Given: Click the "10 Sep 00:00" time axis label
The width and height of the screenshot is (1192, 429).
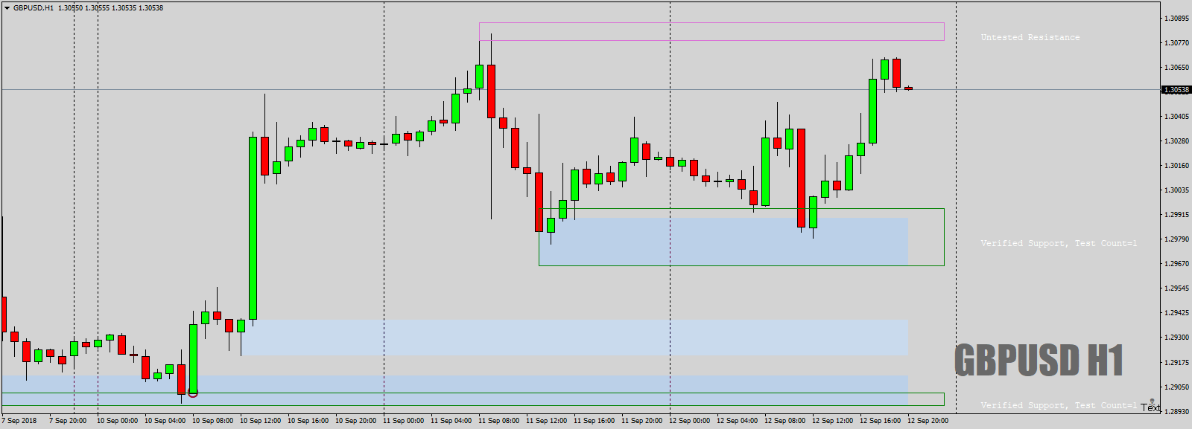Looking at the screenshot, I should pyautogui.click(x=117, y=421).
